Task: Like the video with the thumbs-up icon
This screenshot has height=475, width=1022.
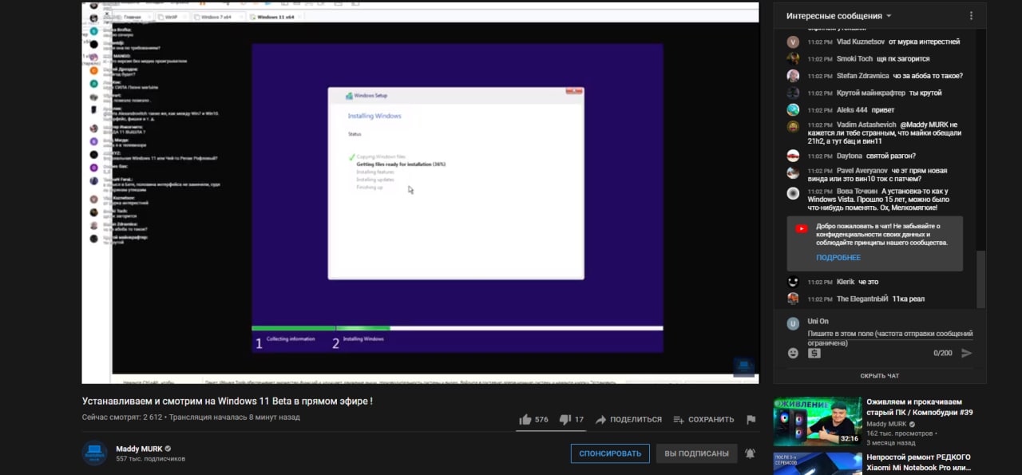Action: click(x=525, y=419)
